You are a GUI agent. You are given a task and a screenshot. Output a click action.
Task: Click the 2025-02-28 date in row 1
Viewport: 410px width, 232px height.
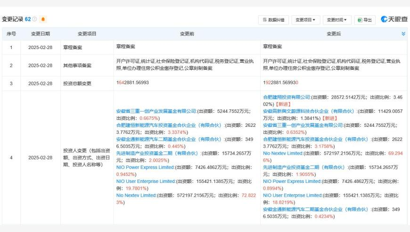(x=40, y=47)
